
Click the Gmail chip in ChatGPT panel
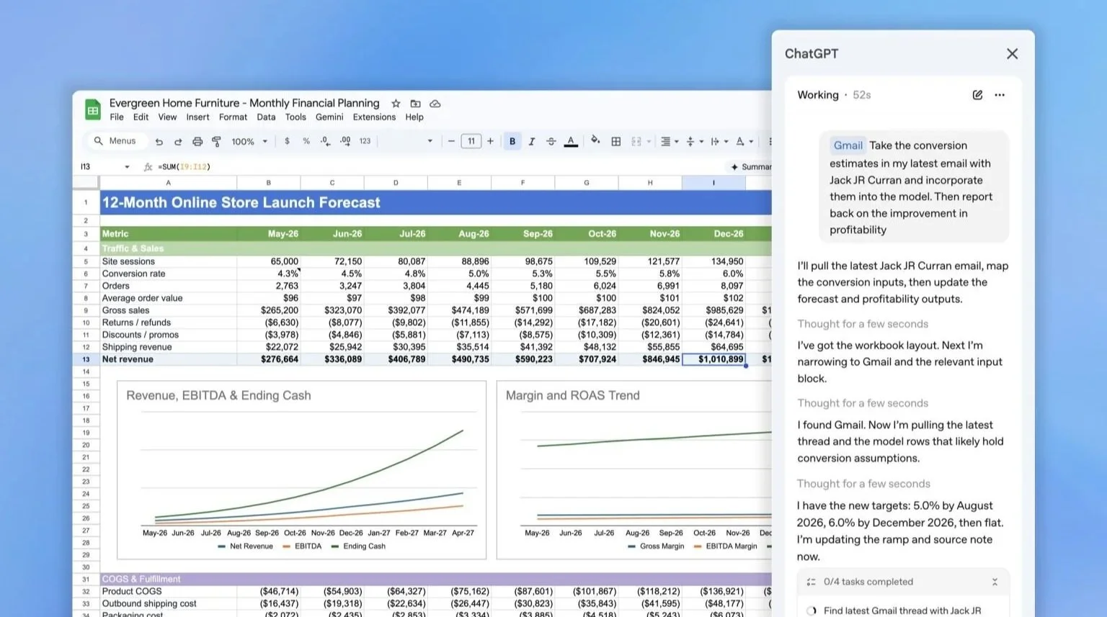848,145
